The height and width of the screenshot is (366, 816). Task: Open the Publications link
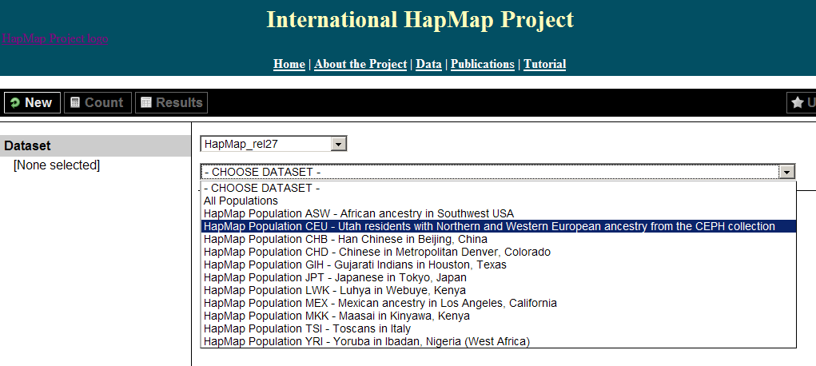(x=483, y=64)
